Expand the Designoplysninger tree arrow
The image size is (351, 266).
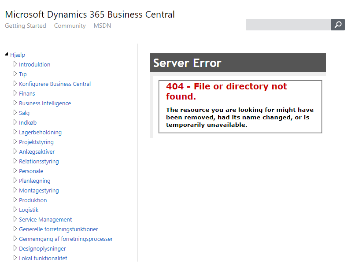tap(15, 248)
